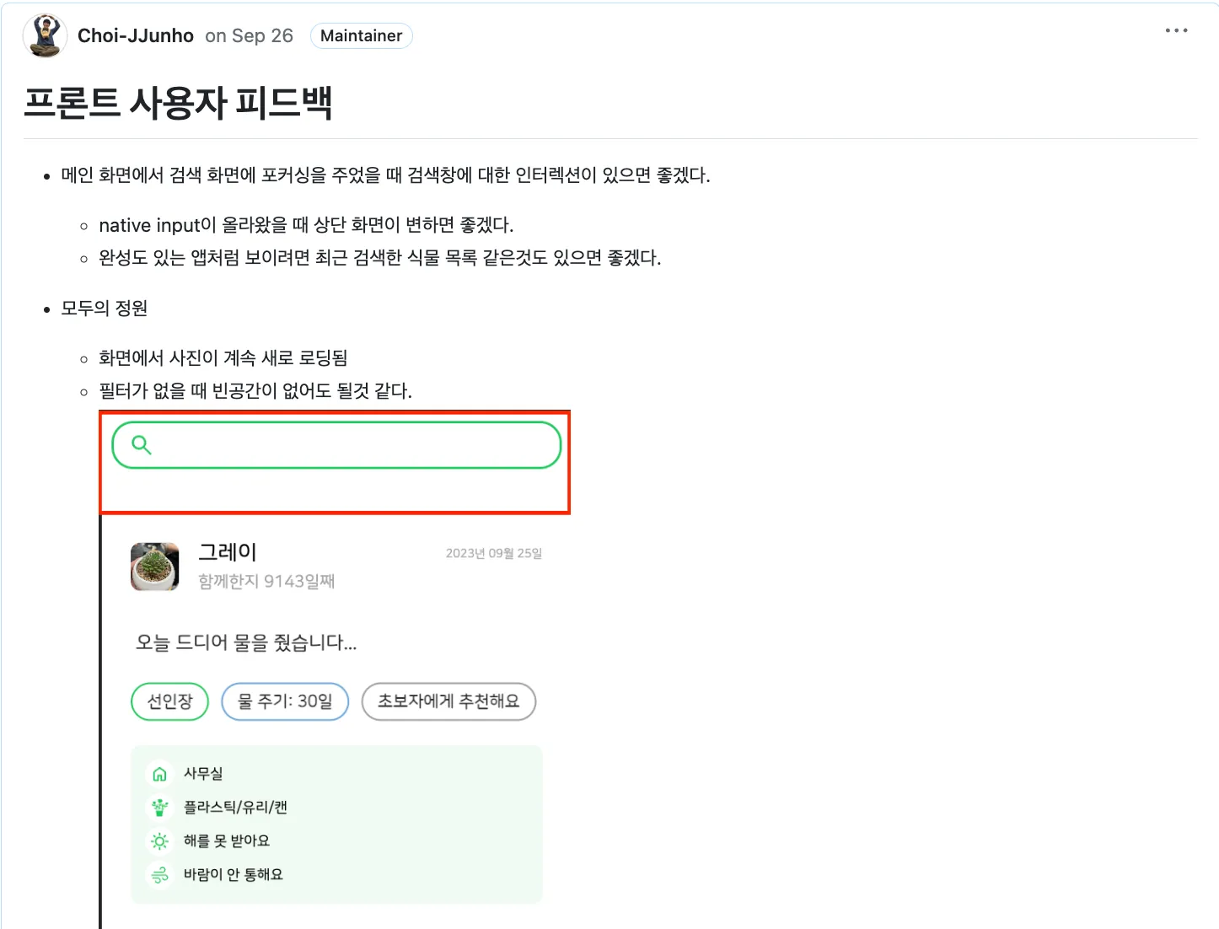
Task: Click the 그레이 plant name title
Action: tap(228, 552)
